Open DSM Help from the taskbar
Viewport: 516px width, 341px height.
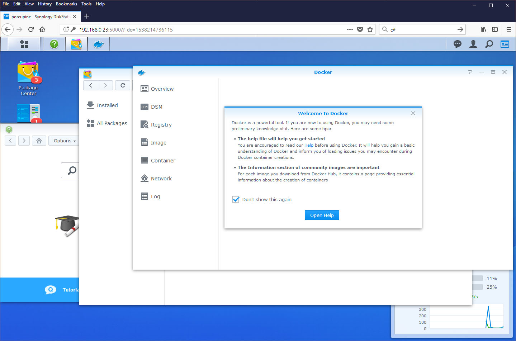54,44
